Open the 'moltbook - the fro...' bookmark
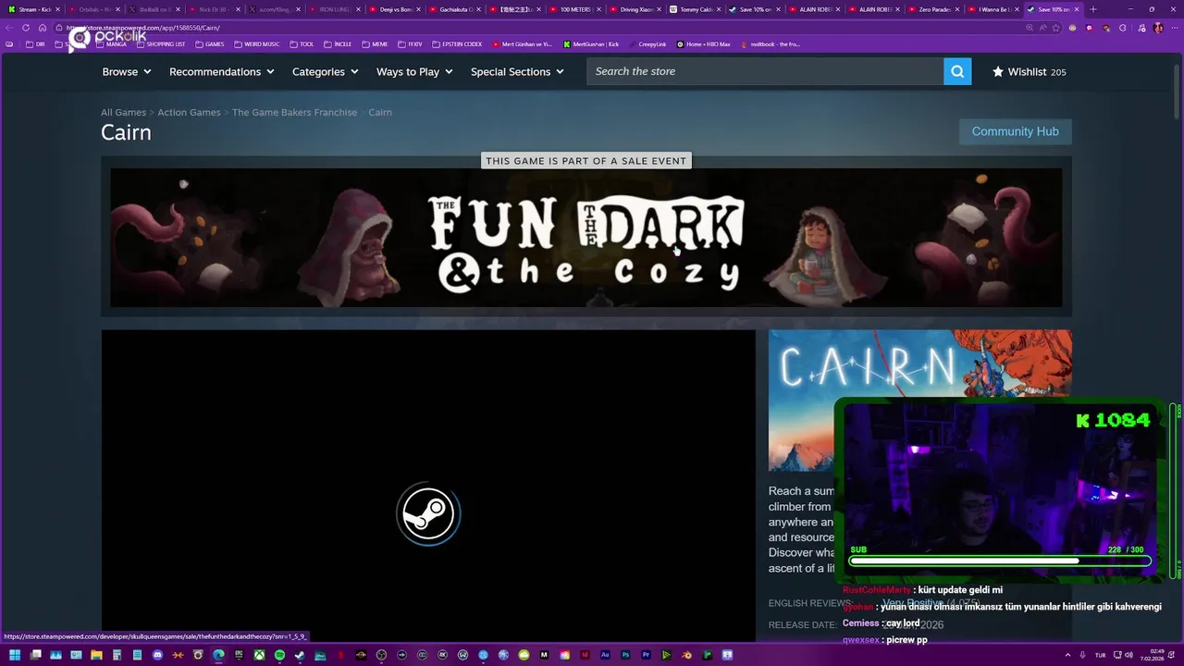The width and height of the screenshot is (1184, 666). pos(771,44)
